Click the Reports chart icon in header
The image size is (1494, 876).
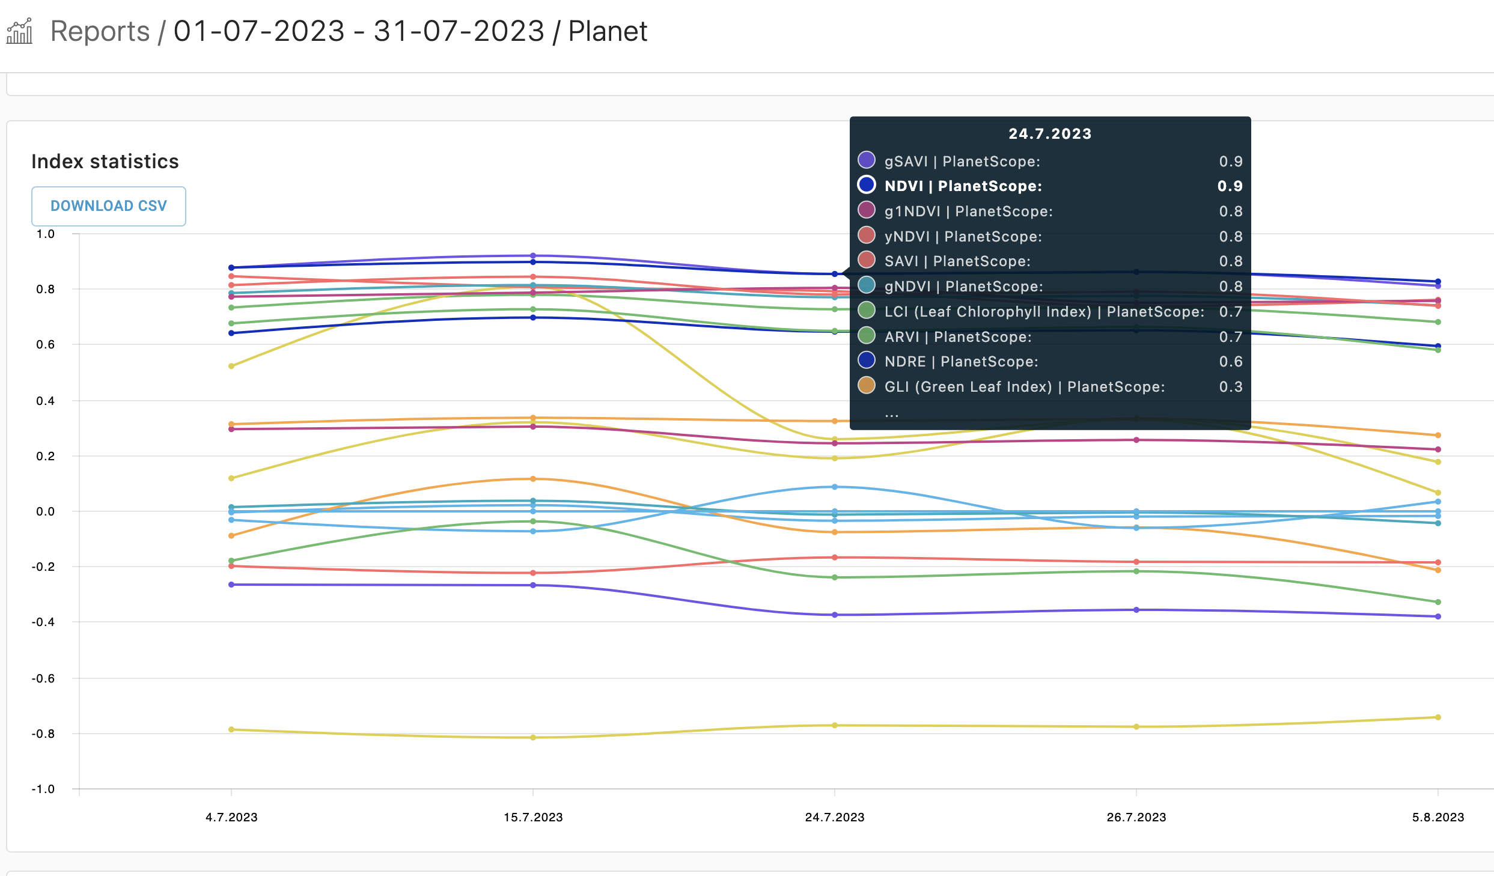(x=19, y=31)
